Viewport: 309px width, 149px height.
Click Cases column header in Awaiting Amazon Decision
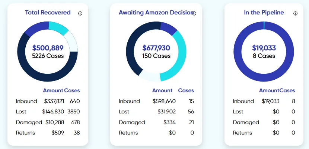186,90
